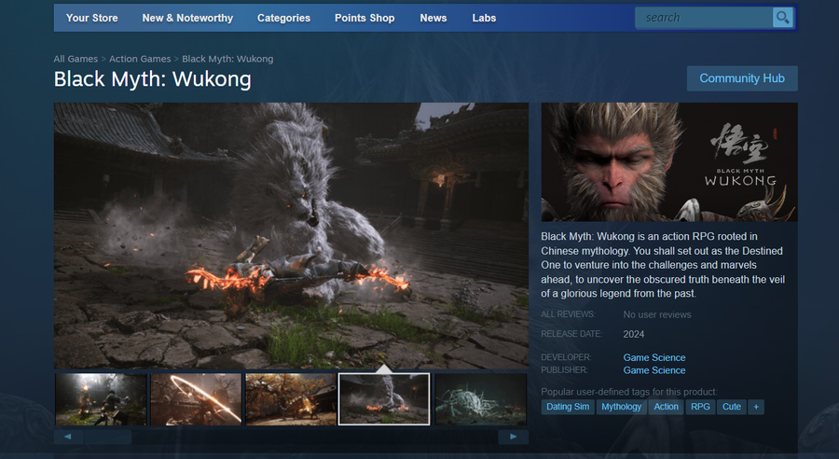Expand the New & Noteworthy menu
This screenshot has height=459, width=839.
187,18
